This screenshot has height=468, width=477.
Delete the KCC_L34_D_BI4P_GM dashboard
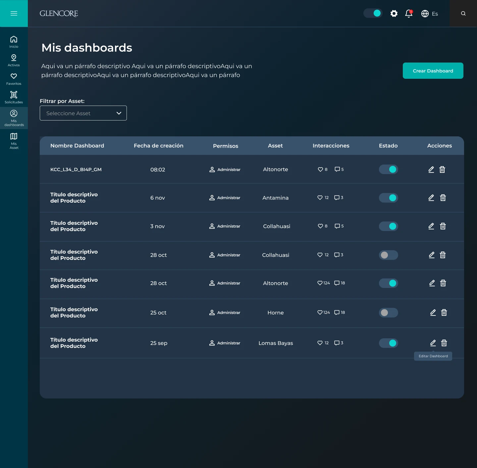pyautogui.click(x=442, y=169)
